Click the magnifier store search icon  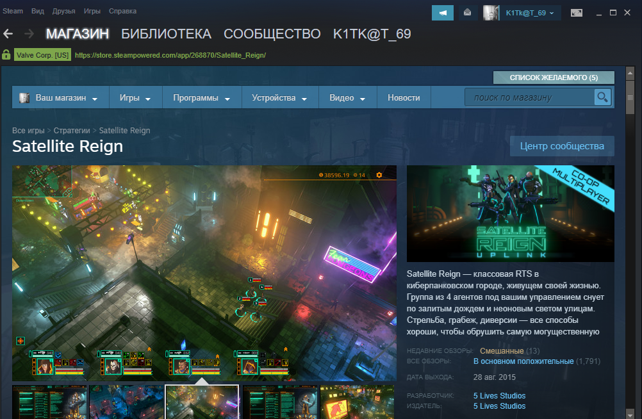602,97
